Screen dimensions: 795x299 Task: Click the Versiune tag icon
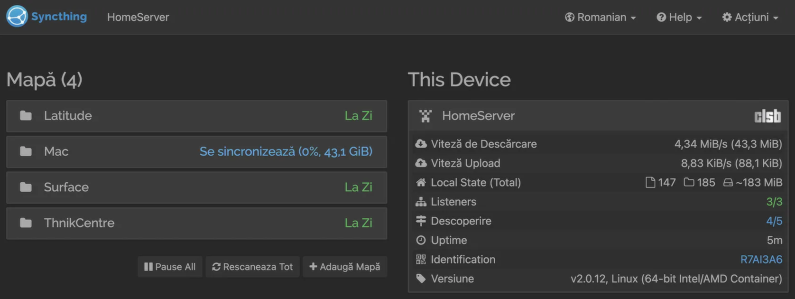tap(421, 279)
